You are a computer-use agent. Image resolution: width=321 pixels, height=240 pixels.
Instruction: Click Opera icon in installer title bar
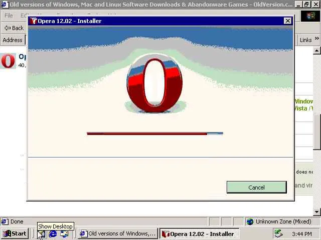click(x=33, y=21)
